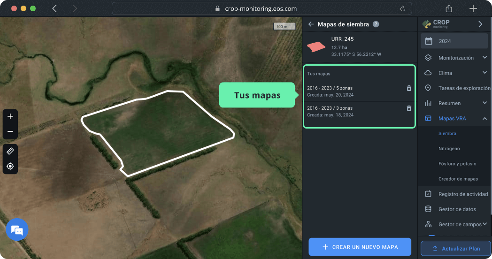Zoom out of the map with minus button
The height and width of the screenshot is (259, 492).
(x=10, y=131)
